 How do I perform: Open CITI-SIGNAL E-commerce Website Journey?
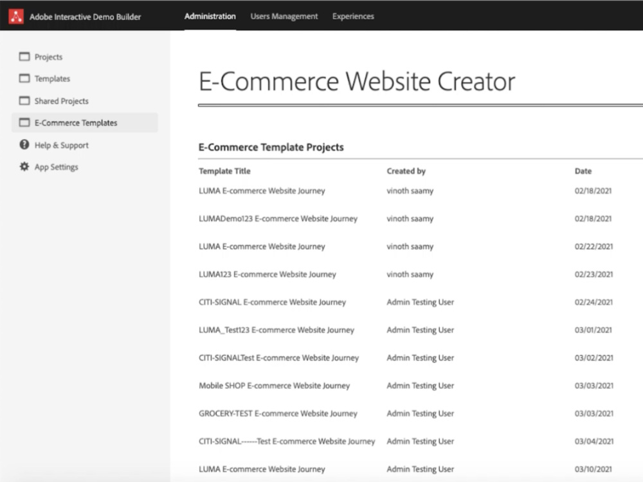pos(272,302)
